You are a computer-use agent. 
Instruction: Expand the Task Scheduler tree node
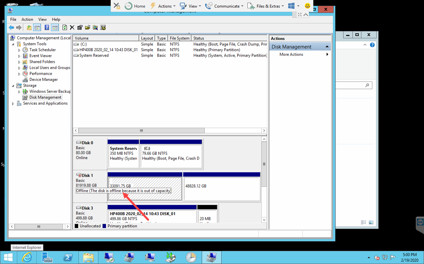(x=20, y=50)
